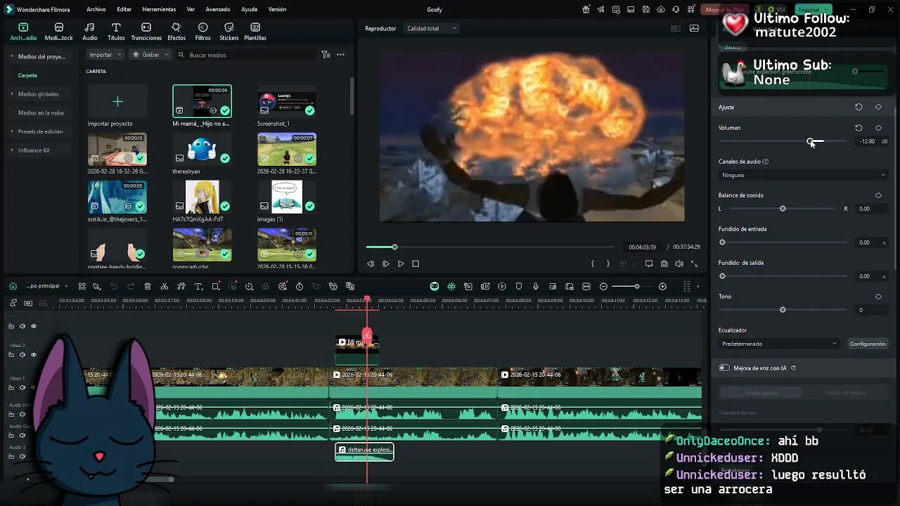
Task: Select the Carpeta folder
Action: (x=27, y=75)
